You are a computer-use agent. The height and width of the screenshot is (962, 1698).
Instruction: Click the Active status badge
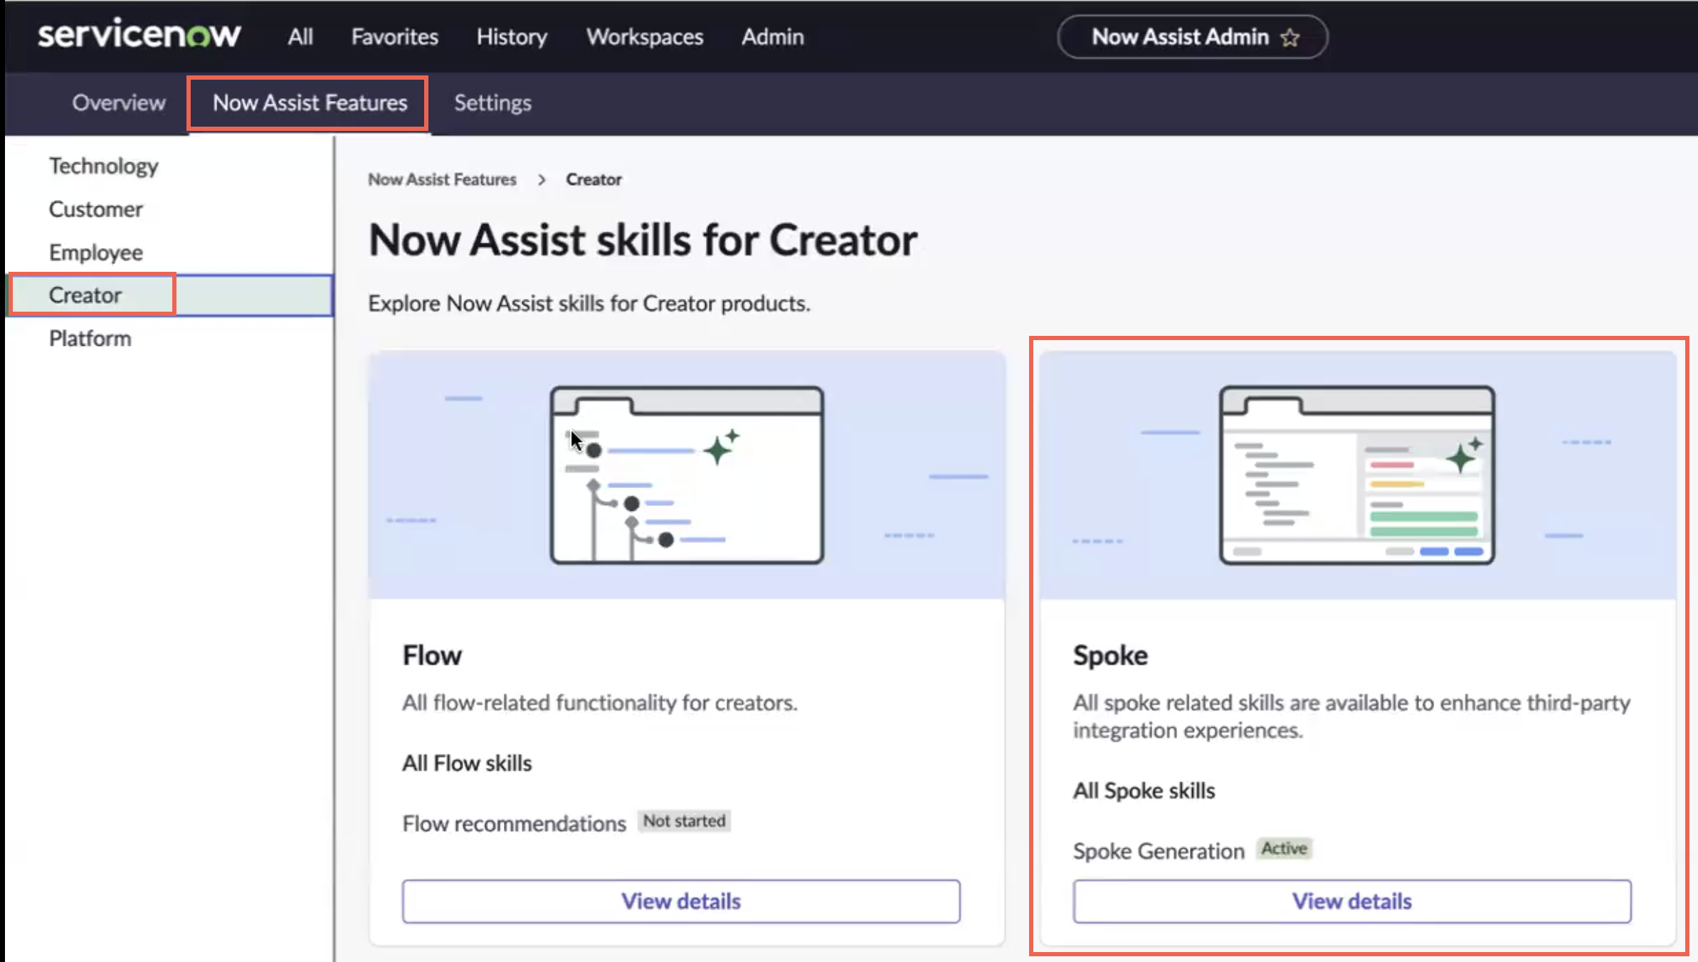click(1285, 849)
